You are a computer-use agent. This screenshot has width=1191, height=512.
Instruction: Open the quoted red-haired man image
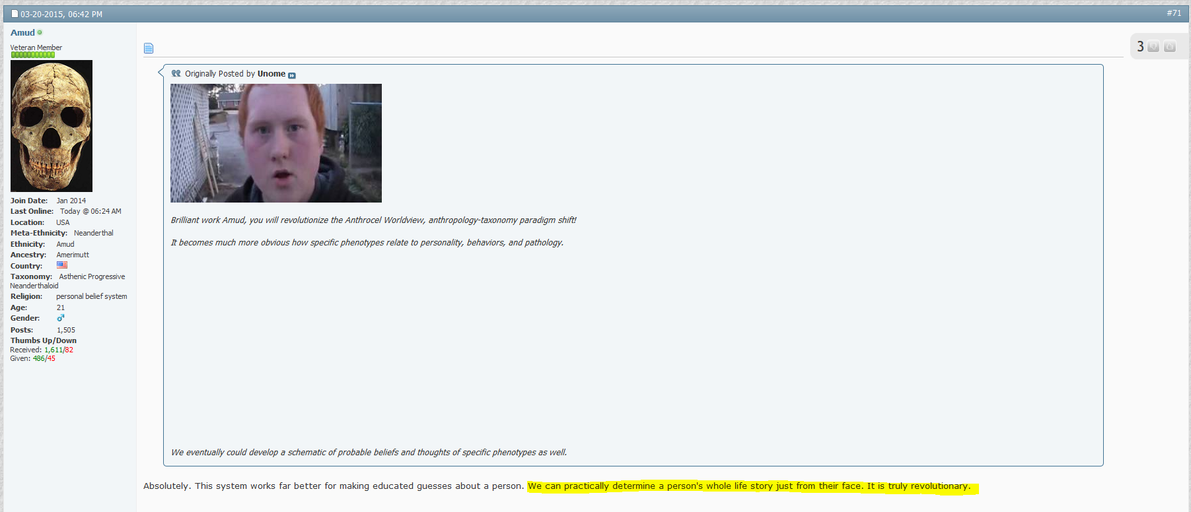[276, 143]
